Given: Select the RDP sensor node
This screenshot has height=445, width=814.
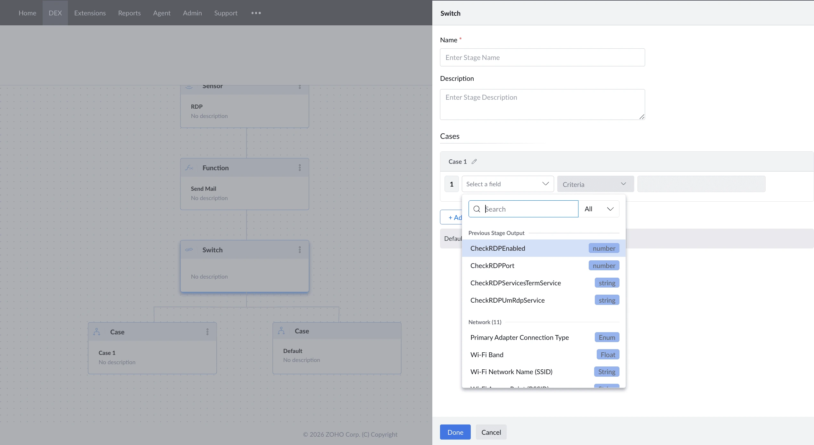Looking at the screenshot, I should [x=245, y=106].
